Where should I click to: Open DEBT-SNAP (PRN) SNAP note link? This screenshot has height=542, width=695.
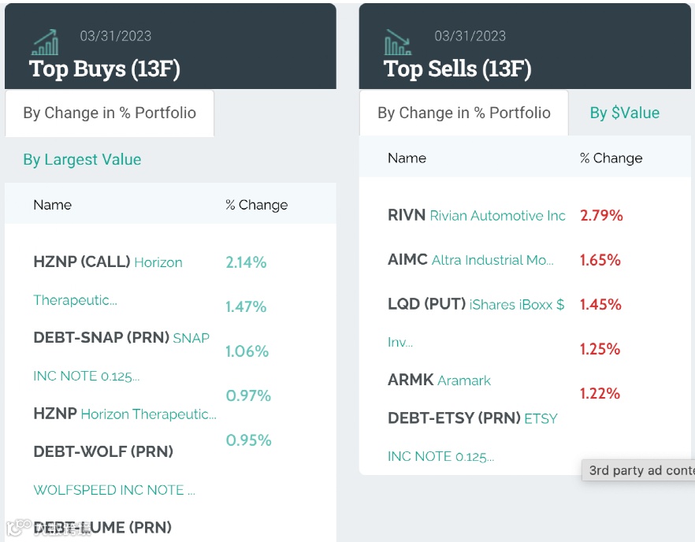(x=121, y=338)
